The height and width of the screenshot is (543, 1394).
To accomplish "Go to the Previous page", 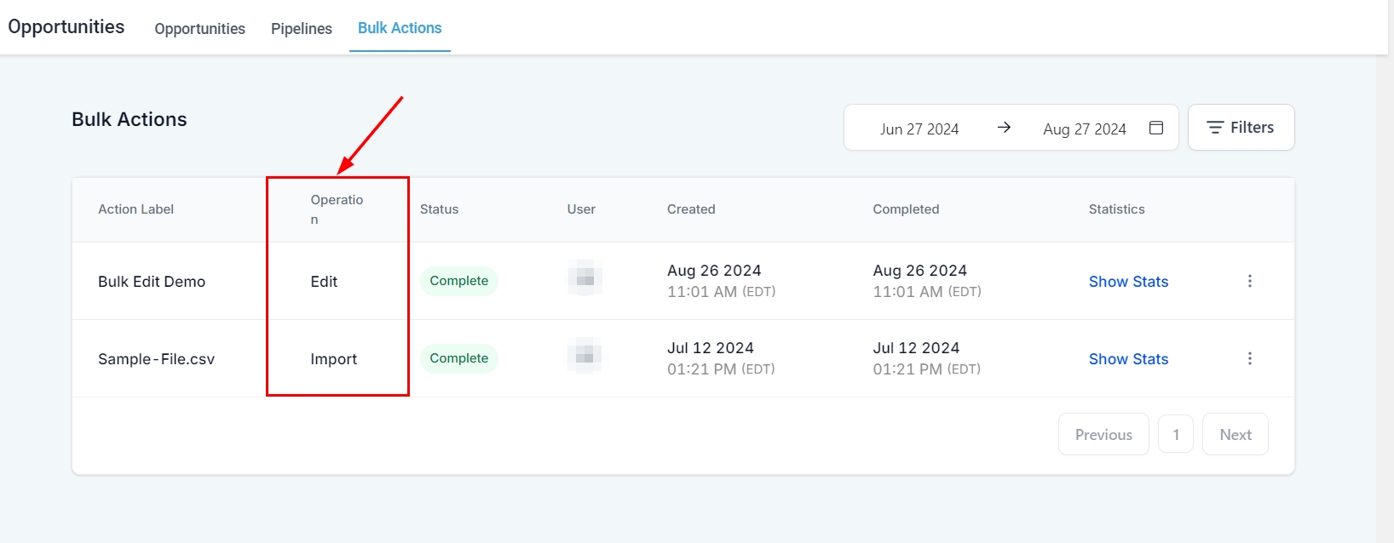I will [x=1103, y=434].
